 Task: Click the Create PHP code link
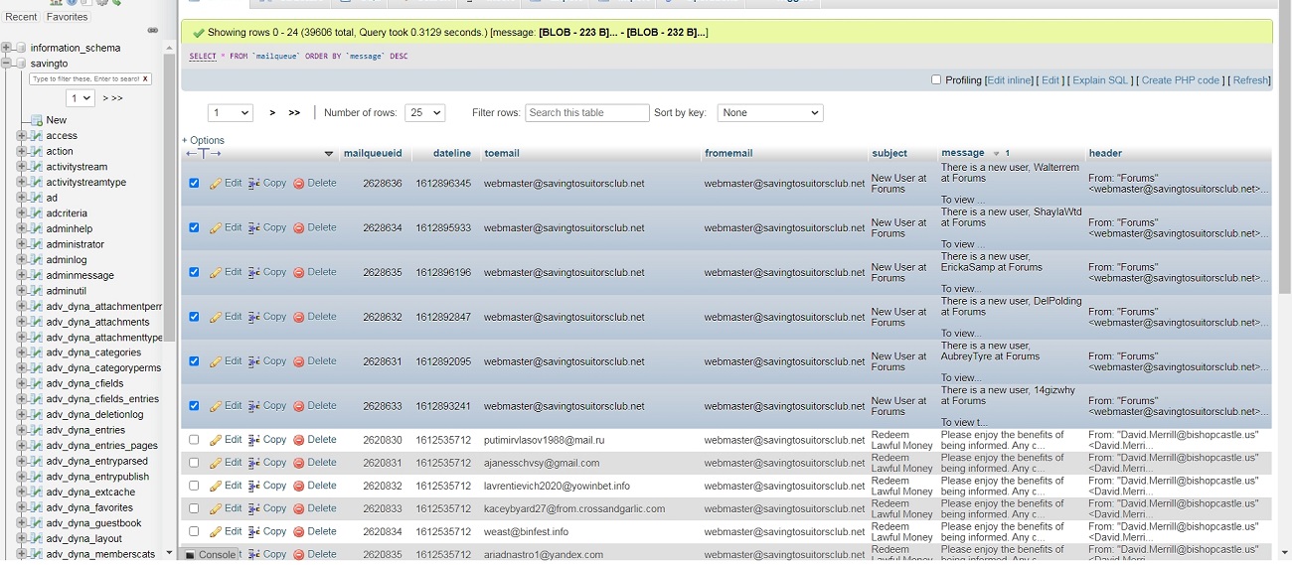pos(1180,80)
